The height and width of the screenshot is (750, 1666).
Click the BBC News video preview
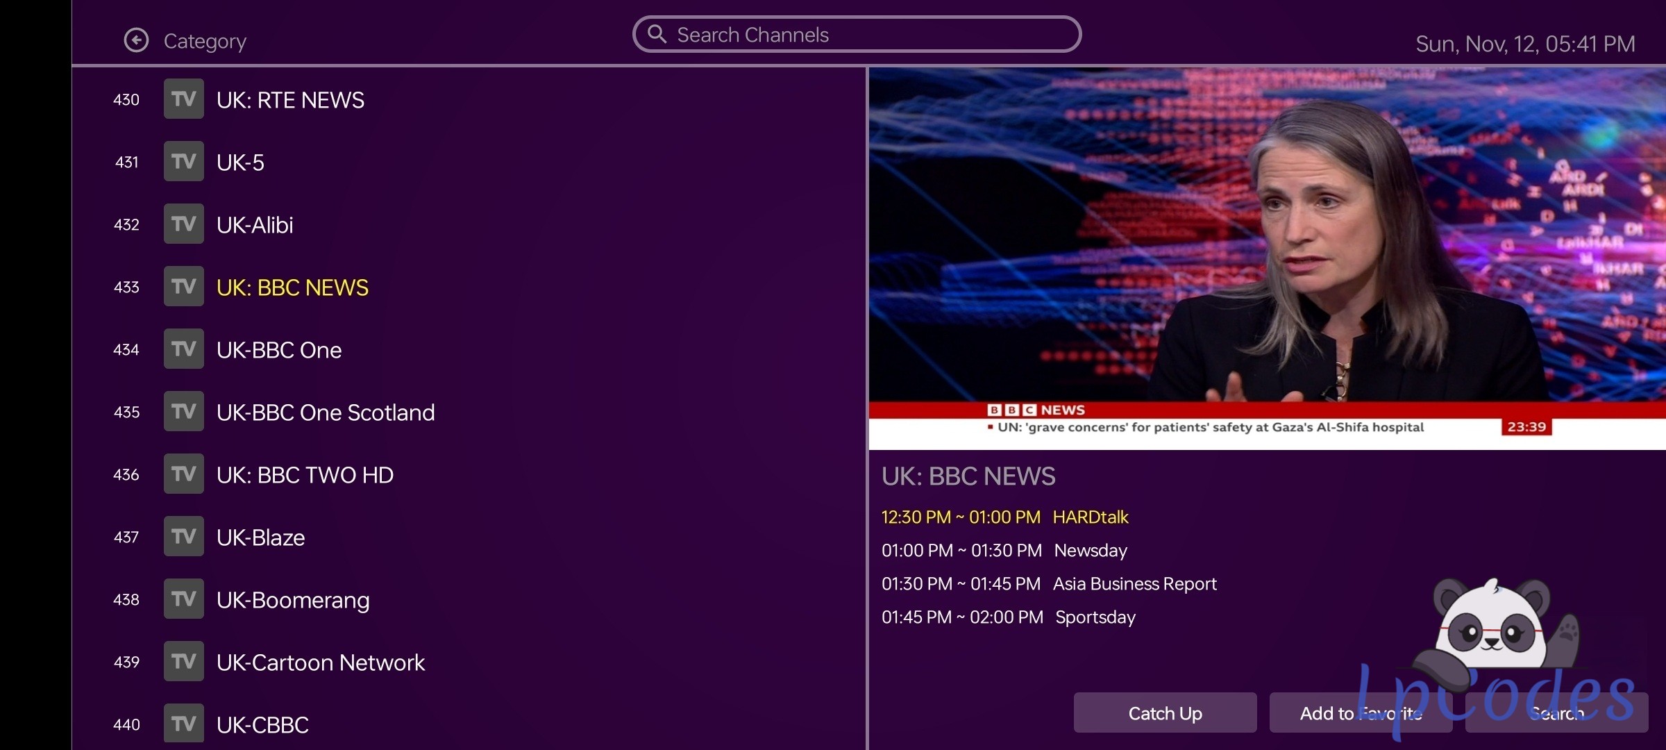[x=1266, y=258]
